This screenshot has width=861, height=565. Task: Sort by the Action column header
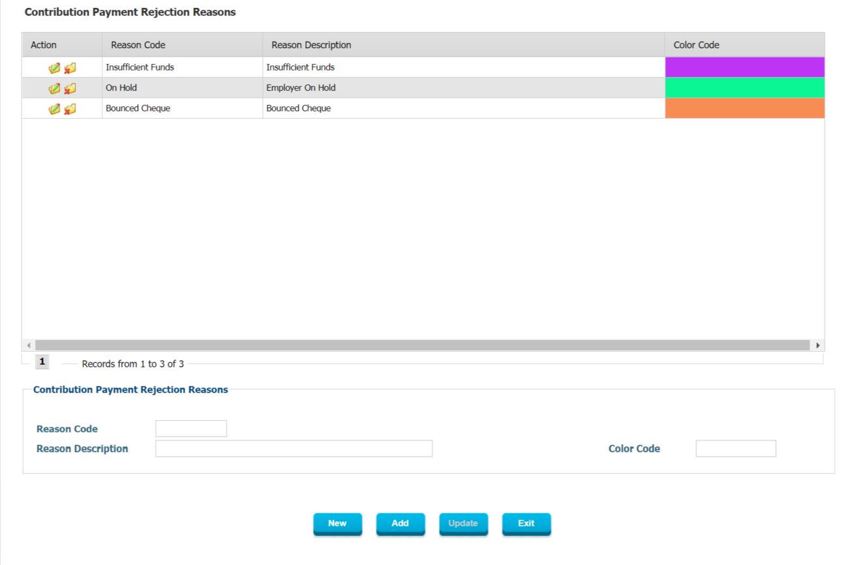pyautogui.click(x=62, y=45)
